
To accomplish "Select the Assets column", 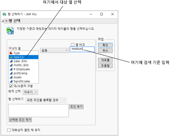I will click(x=24, y=77).
